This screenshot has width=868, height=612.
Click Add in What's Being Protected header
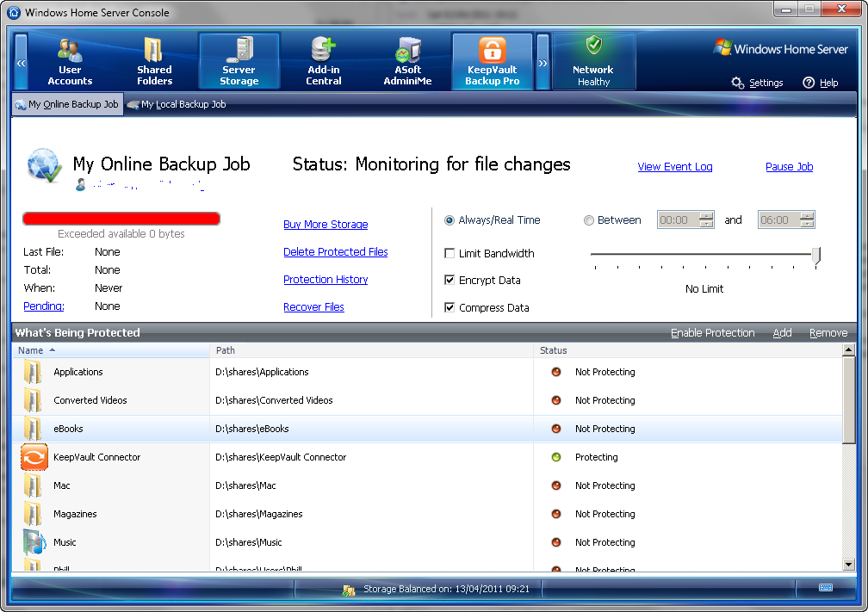(782, 332)
